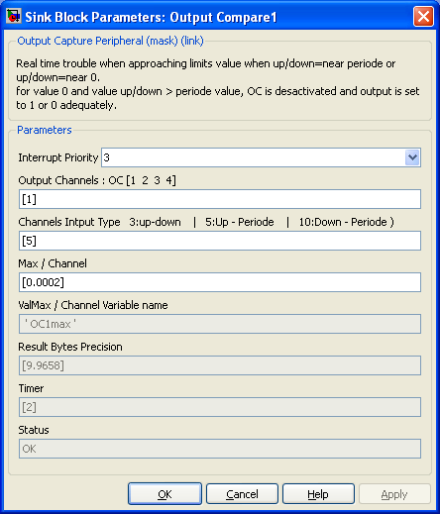Click the Result Bytes Precision field

220,365
